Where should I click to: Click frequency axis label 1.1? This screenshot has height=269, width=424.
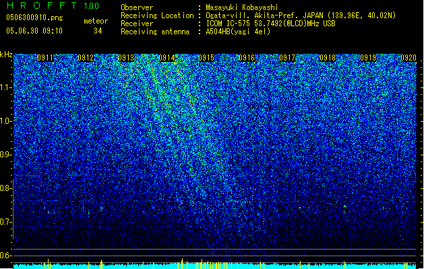tap(5, 87)
